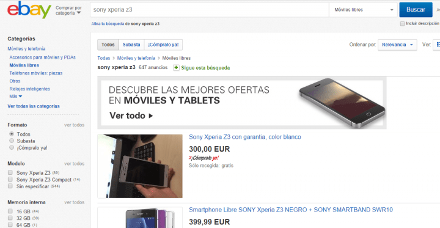
Task: Click the 399,99 EUR price
Action: coord(210,222)
